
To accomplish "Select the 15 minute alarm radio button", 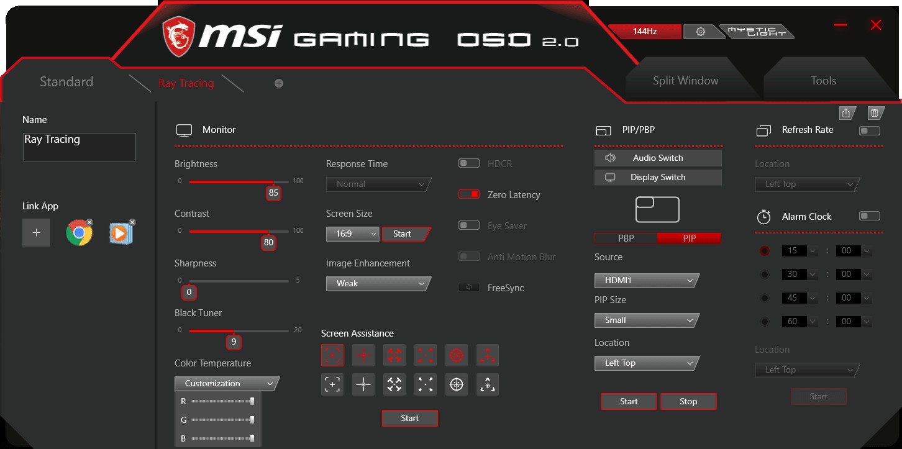I will [765, 251].
